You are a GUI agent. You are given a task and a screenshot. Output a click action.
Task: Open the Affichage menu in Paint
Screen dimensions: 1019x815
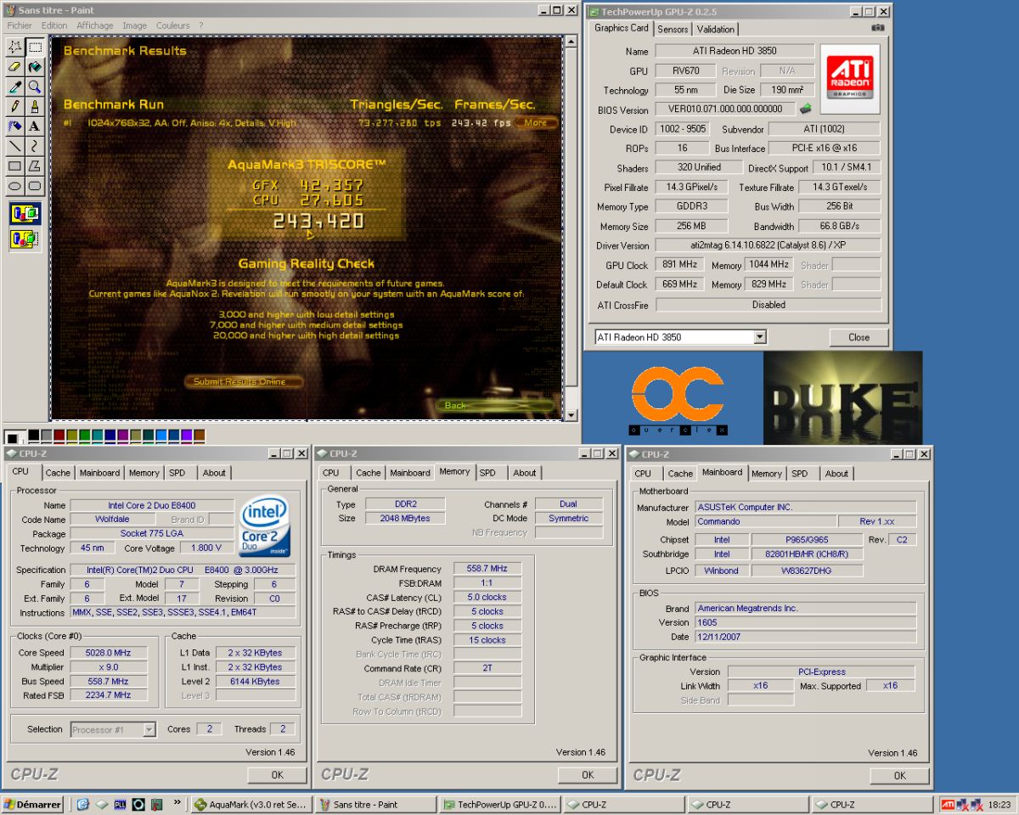point(95,25)
